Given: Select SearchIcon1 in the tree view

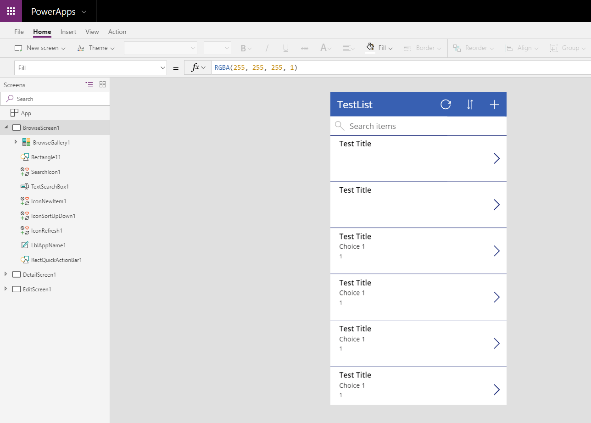Looking at the screenshot, I should click(46, 172).
